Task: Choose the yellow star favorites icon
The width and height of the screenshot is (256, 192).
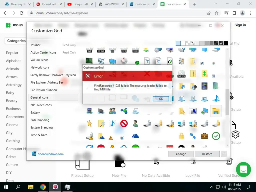Action: click(x=89, y=123)
